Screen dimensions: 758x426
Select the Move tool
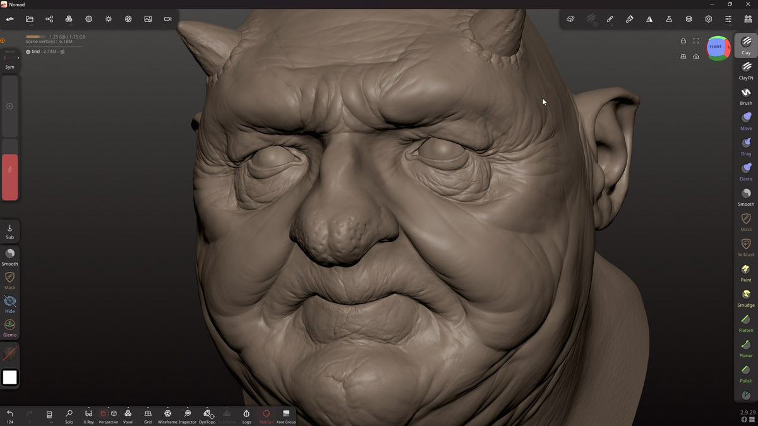click(746, 121)
